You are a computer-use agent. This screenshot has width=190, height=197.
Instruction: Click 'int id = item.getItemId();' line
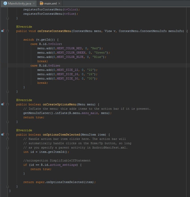tap(46, 152)
